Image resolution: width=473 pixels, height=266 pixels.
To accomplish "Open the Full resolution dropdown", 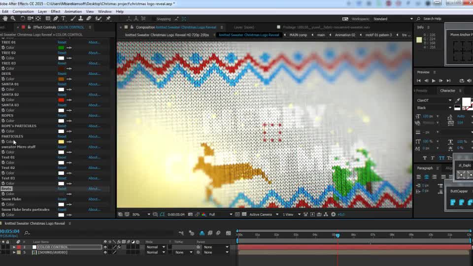I will pos(221,214).
